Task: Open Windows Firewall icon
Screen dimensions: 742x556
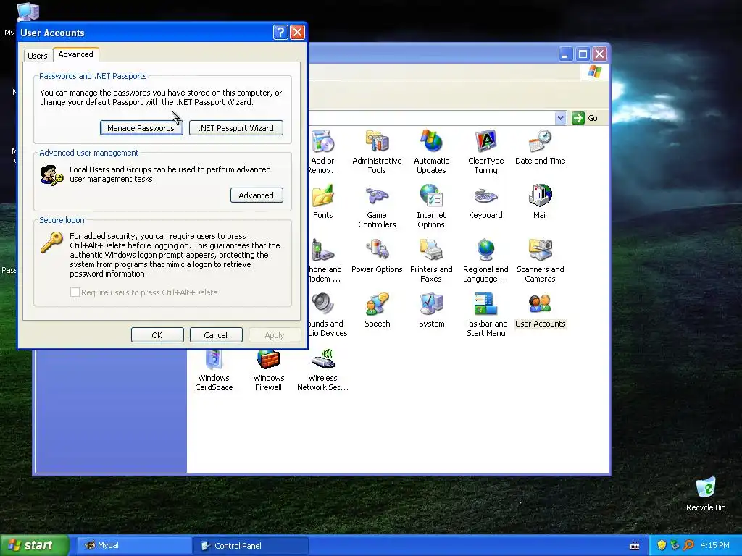Action: coord(268,371)
